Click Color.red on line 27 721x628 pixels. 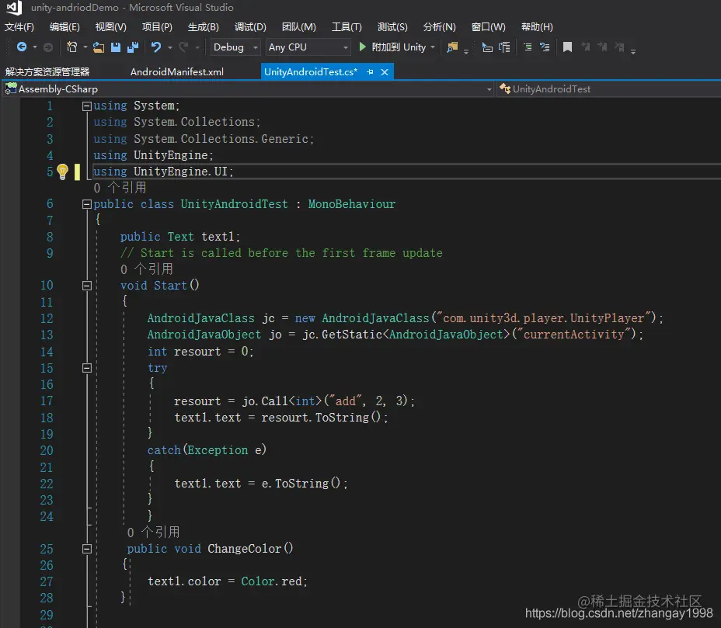[271, 581]
